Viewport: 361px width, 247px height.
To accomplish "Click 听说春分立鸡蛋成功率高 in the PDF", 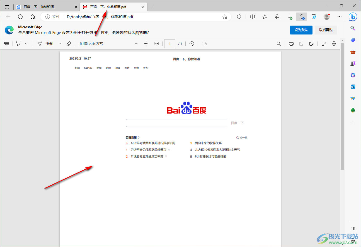I will tap(147, 156).
